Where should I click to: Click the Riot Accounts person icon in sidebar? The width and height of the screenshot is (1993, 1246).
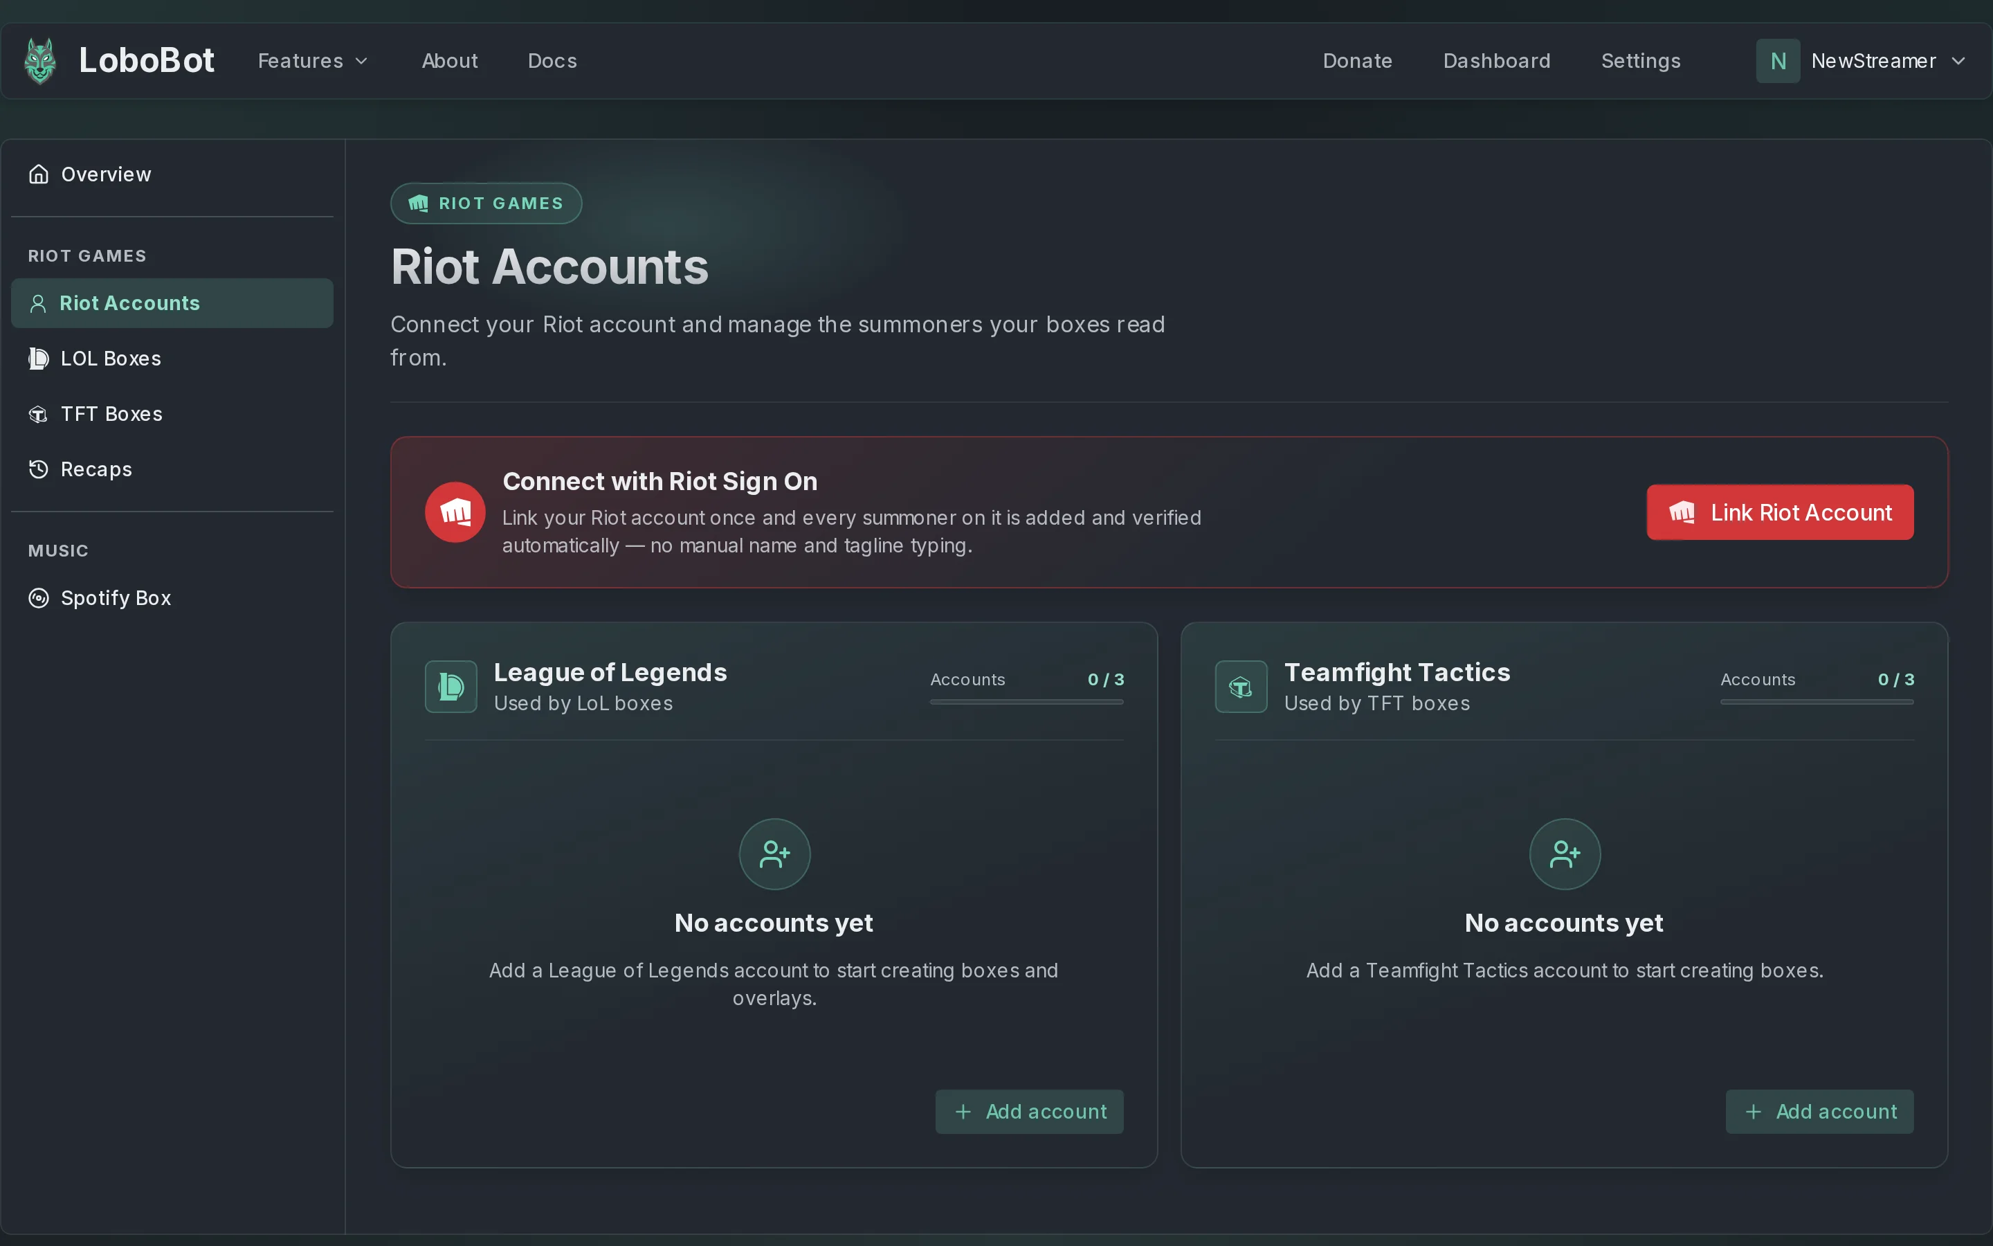click(x=38, y=303)
